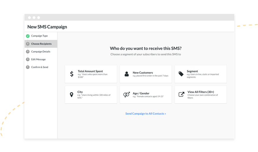This screenshot has width=258, height=152.
Task: Open the Campaign Details step
Action: click(x=41, y=51)
